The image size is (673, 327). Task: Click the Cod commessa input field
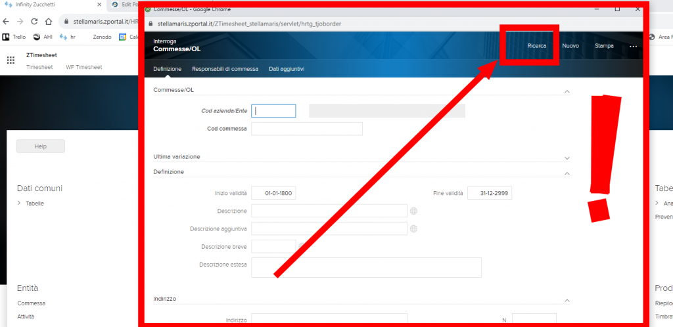point(307,129)
